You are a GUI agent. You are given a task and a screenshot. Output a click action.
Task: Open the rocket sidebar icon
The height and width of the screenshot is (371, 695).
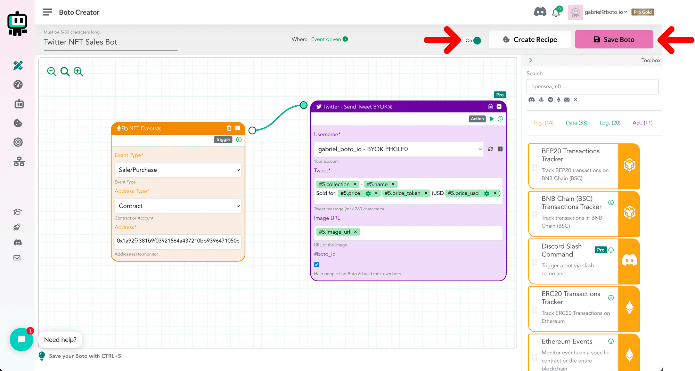pyautogui.click(x=17, y=227)
